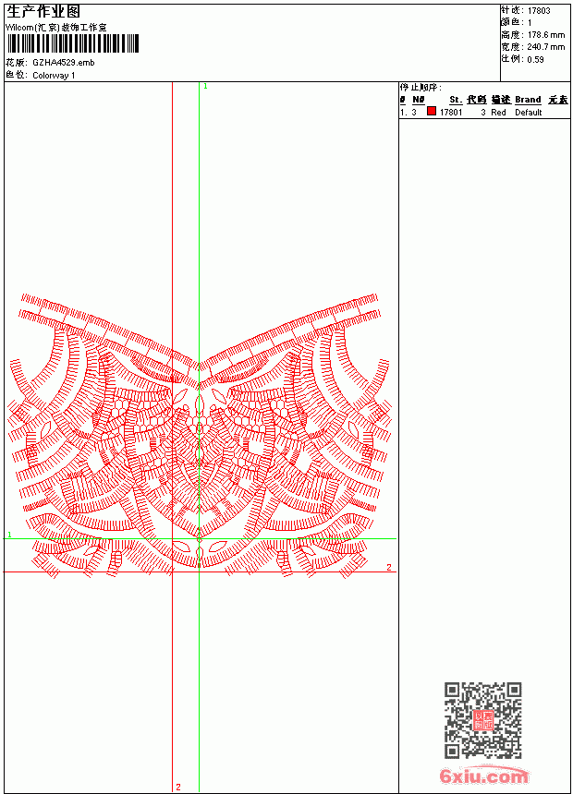The height and width of the screenshot is (794, 573).
Task: Click the Default brand entry
Action: pyautogui.click(x=529, y=113)
